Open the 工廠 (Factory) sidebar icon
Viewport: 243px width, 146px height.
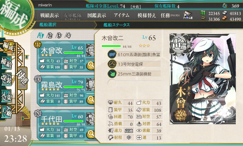(x=6, y=112)
